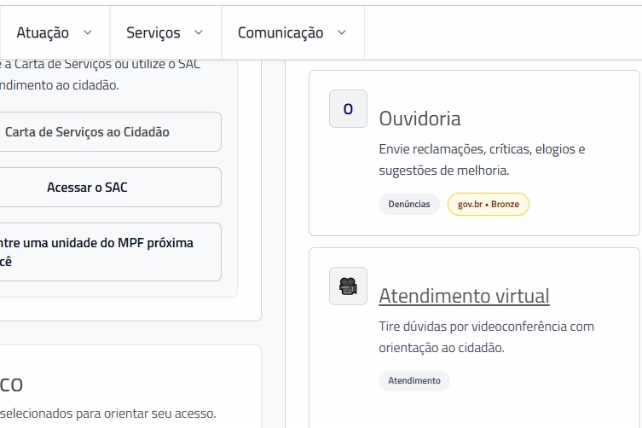The image size is (642, 428).
Task: Click the Ouvidoria 'O' icon tile
Action: coord(348,109)
